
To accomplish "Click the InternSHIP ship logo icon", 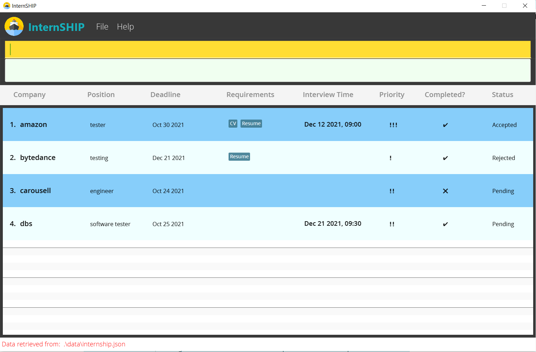I will point(14,26).
